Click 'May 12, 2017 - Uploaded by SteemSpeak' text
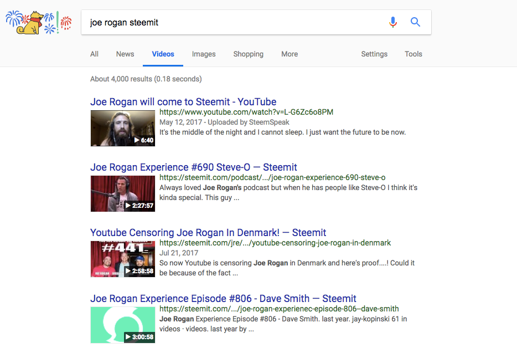Viewport: 517px width, 353px height. 224,122
